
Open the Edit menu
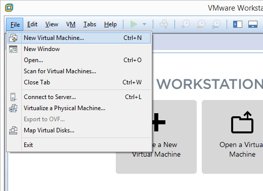(x=32, y=24)
